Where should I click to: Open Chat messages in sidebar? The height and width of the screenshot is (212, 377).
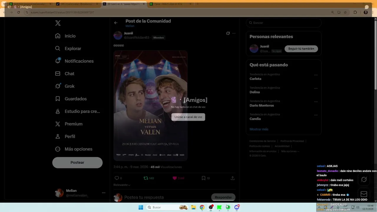pos(65,74)
